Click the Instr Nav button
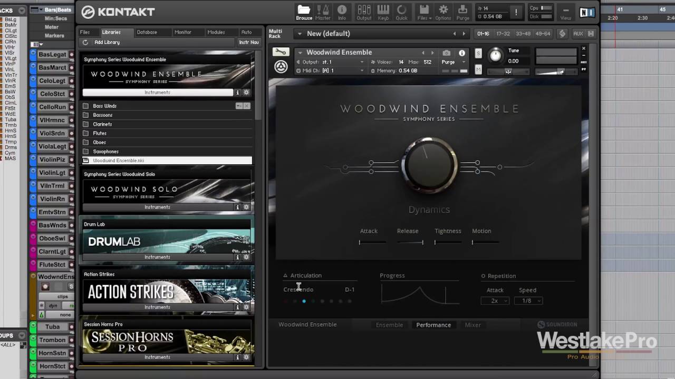 click(249, 42)
